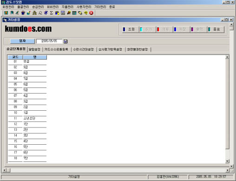Viewport: 236px width, 181px height.
Task: Open the calendar picker beside the date field
Action: pos(66,41)
